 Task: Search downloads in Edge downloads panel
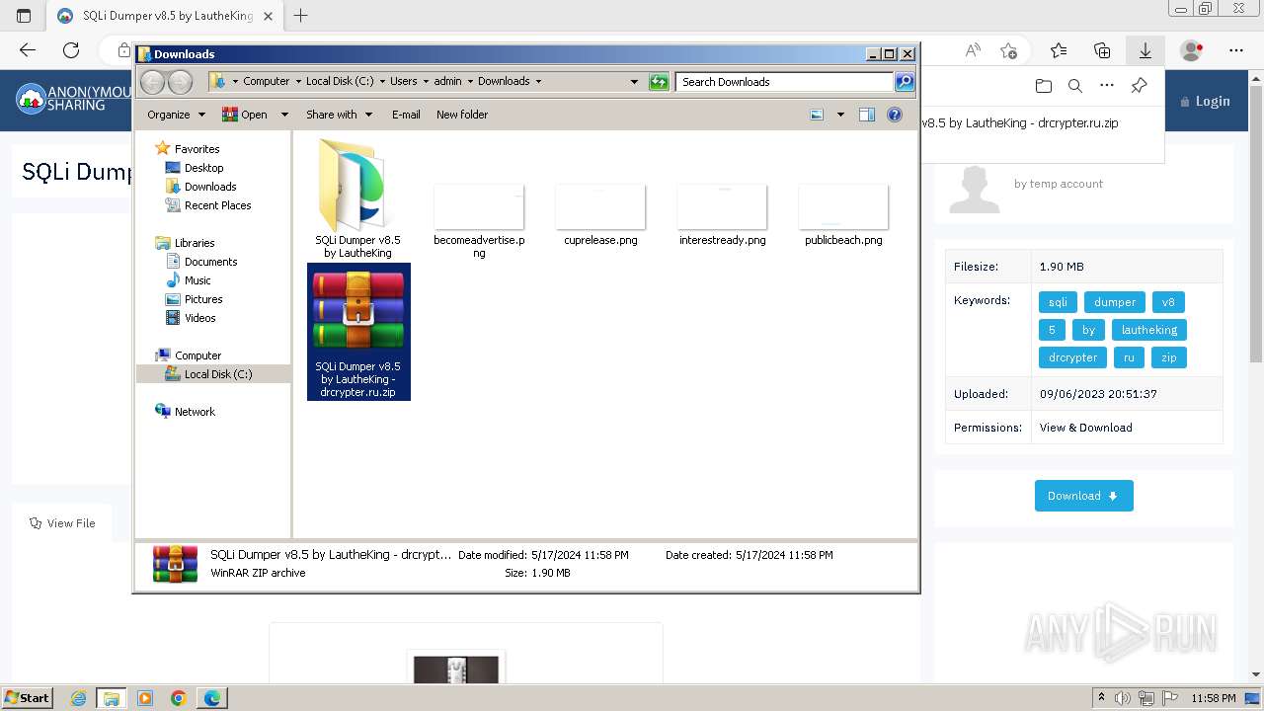click(1075, 86)
